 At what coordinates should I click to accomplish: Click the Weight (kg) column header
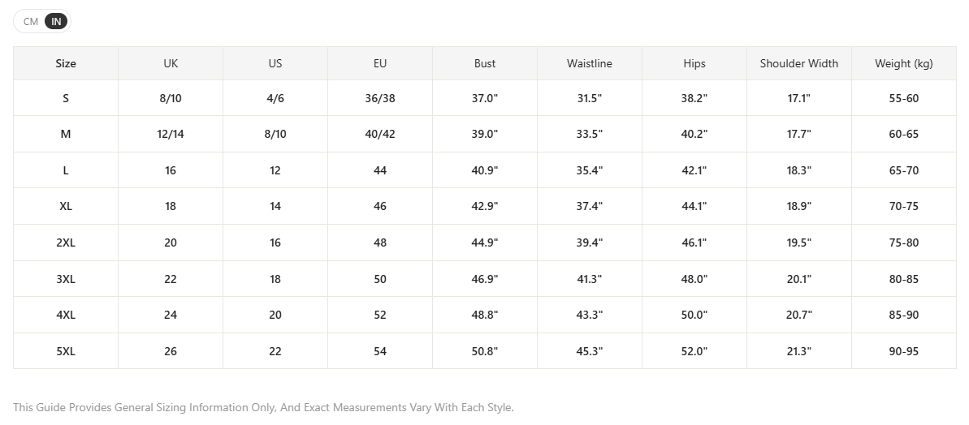coord(904,63)
